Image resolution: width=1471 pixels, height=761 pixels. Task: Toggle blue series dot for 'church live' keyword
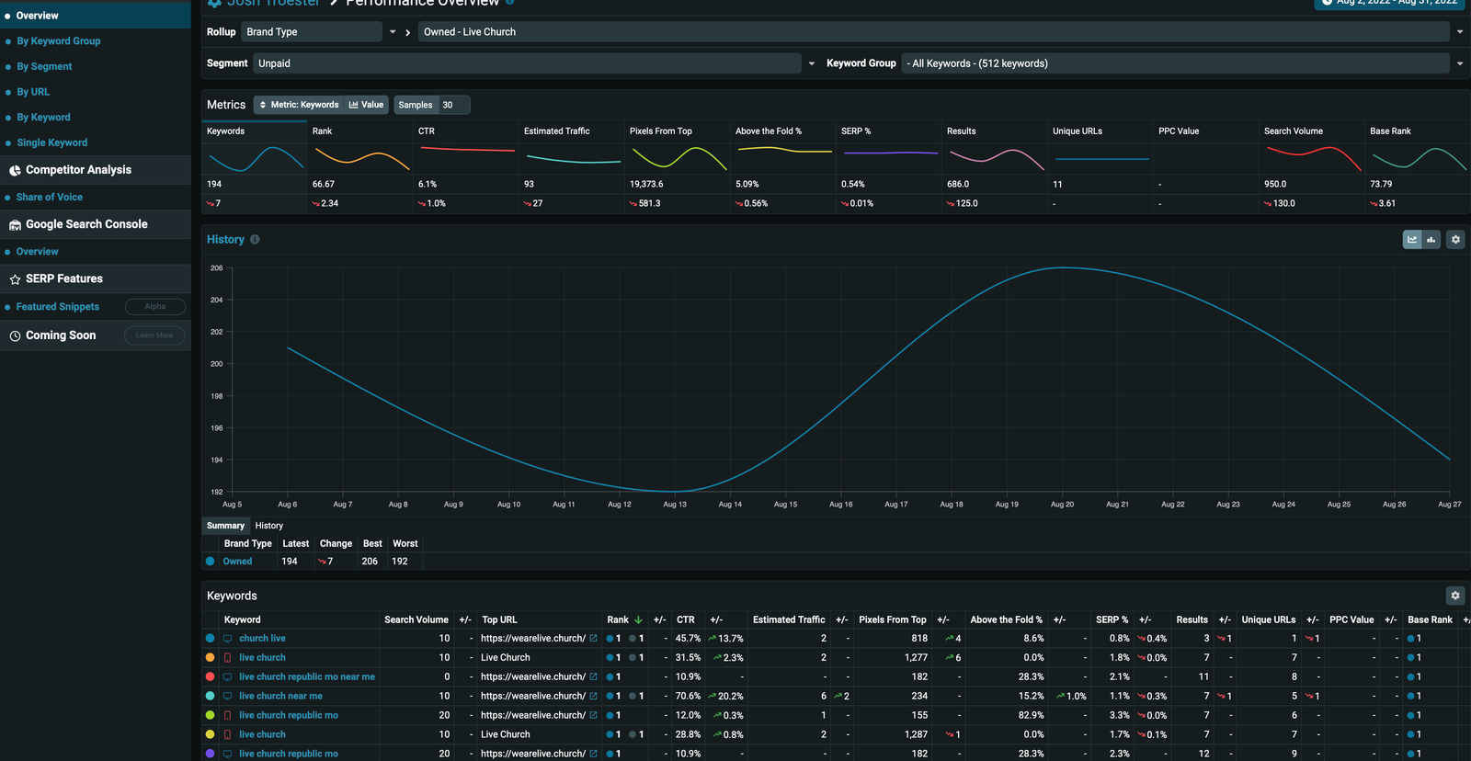[x=211, y=639]
